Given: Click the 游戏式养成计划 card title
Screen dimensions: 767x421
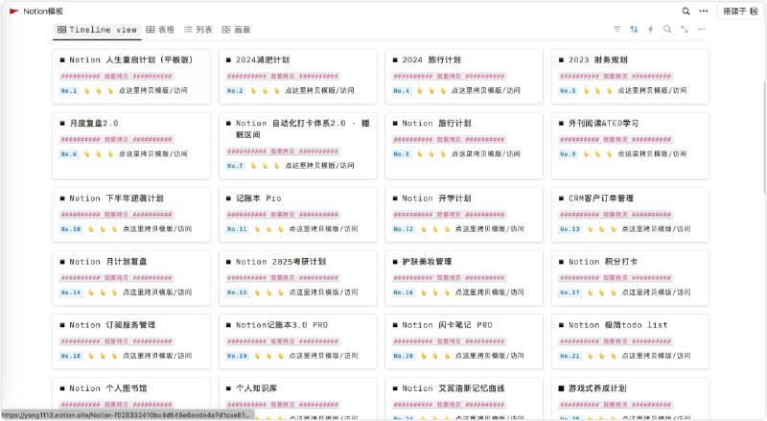Looking at the screenshot, I should point(597,388).
